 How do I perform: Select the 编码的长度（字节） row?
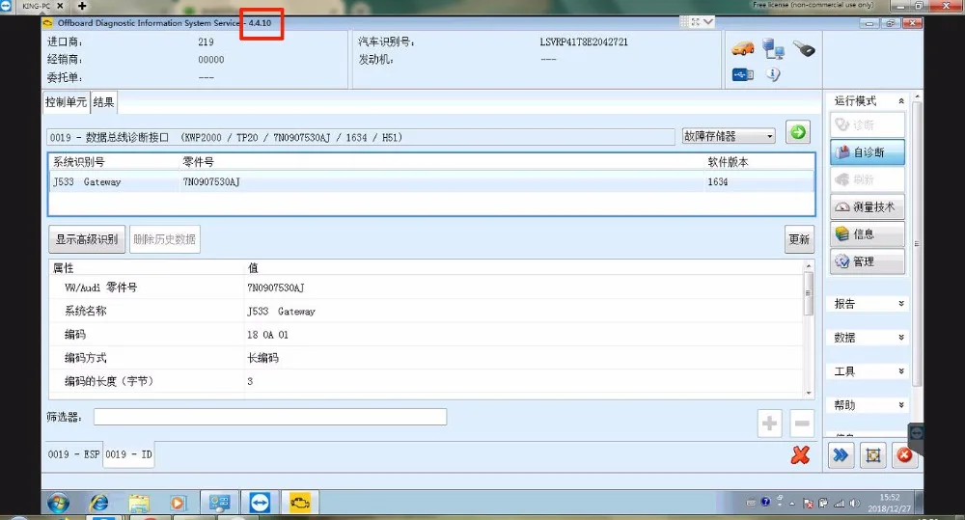point(426,381)
